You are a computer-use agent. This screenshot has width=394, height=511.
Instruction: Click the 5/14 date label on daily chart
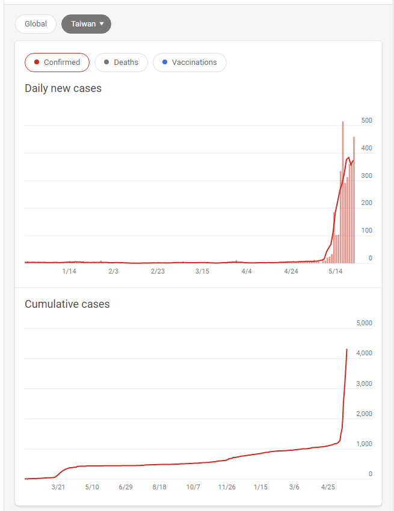coord(336,271)
